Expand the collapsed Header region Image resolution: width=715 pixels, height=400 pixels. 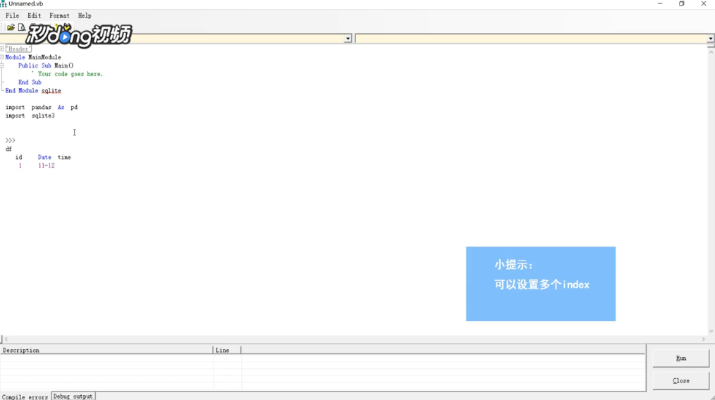pyautogui.click(x=2, y=49)
